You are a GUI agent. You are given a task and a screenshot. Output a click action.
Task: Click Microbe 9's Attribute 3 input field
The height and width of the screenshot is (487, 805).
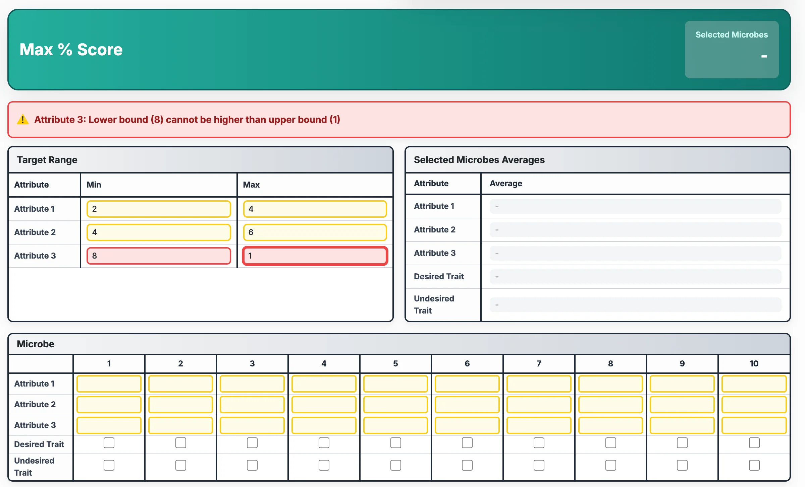pyautogui.click(x=682, y=425)
